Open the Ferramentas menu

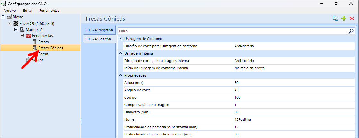(x=49, y=11)
